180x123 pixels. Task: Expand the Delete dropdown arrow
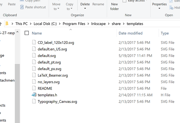(x=85, y=8)
